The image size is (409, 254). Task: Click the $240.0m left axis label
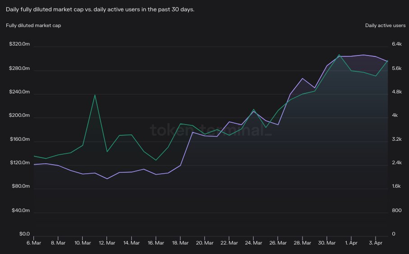click(x=19, y=92)
